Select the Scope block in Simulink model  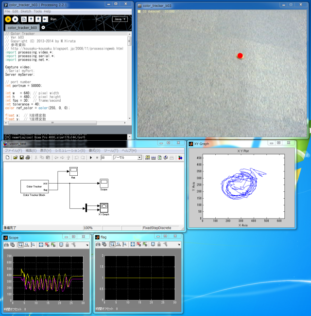[x=104, y=183]
